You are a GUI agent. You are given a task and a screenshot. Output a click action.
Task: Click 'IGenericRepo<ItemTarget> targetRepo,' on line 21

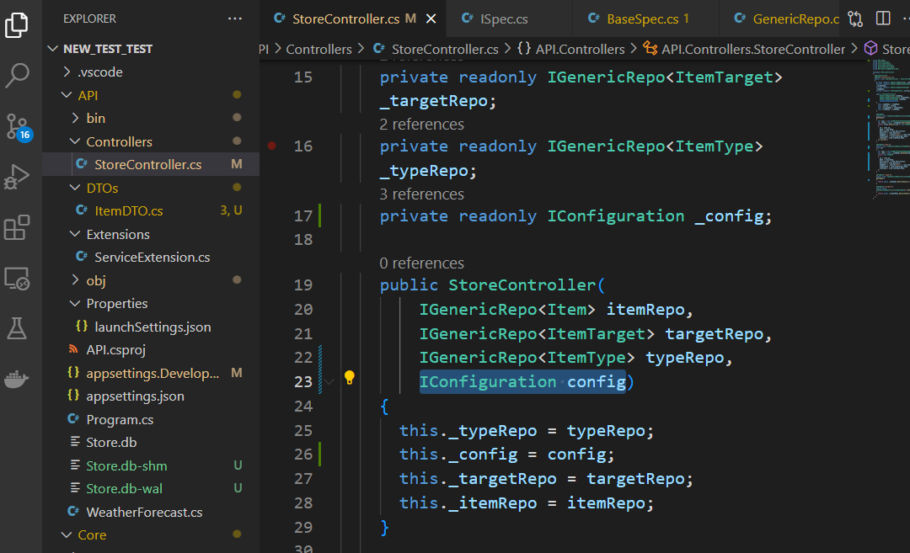coord(596,334)
